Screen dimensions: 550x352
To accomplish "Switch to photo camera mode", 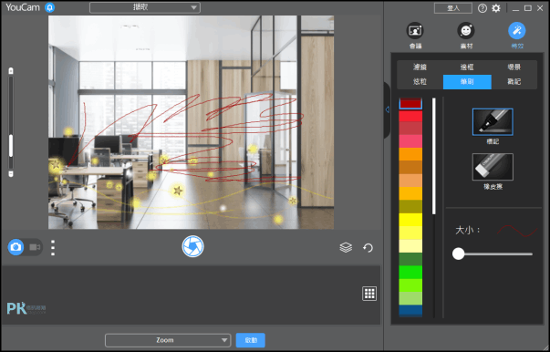I will click(x=16, y=247).
